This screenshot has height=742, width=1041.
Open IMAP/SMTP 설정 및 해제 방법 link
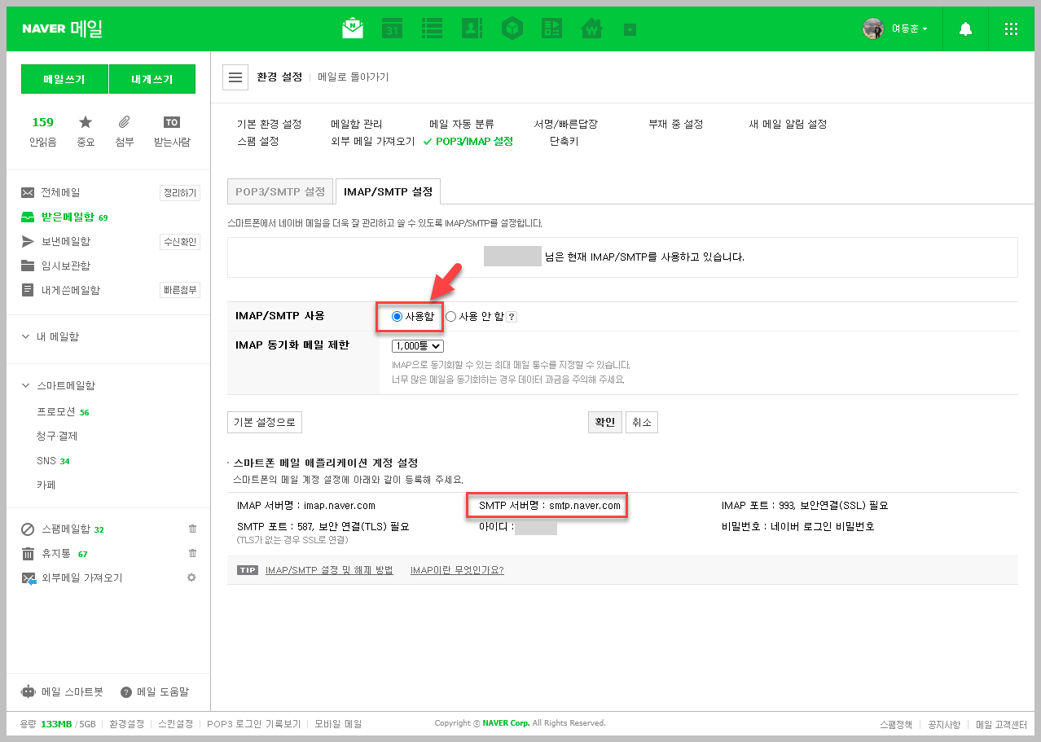[329, 570]
